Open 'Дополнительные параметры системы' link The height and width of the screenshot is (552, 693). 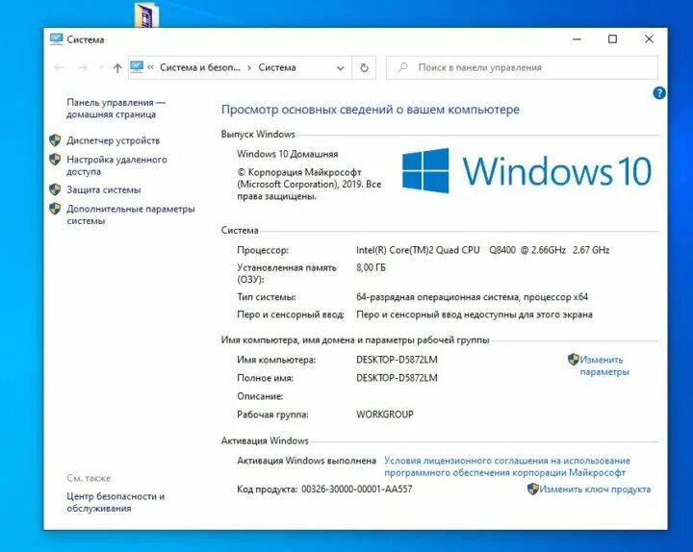131,214
